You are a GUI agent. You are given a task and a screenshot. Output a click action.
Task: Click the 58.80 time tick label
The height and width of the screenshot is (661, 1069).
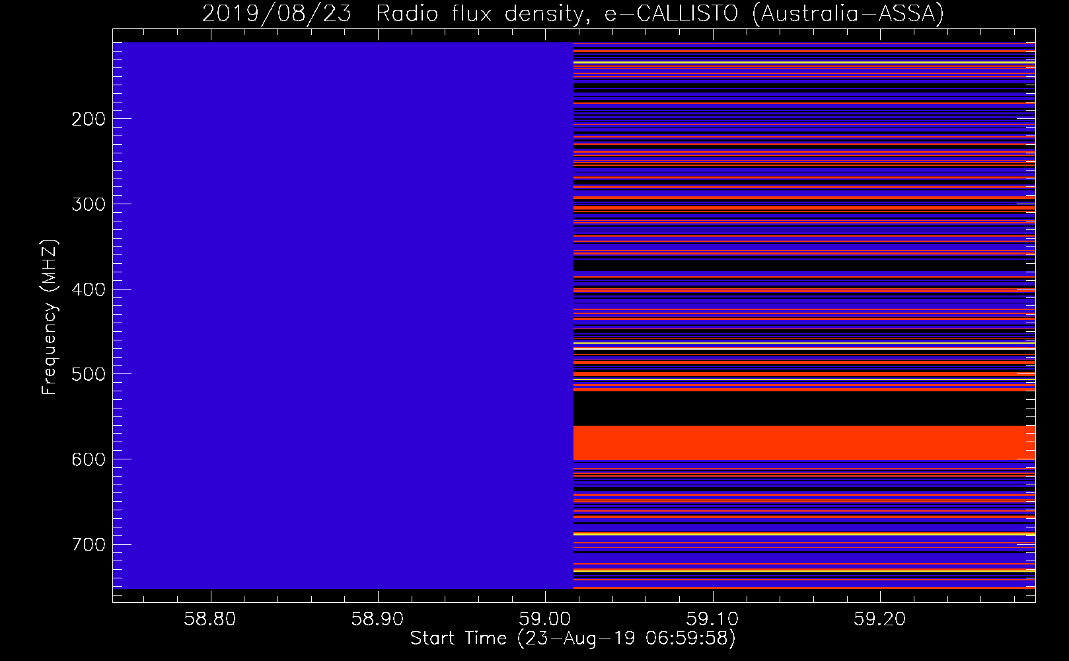(210, 619)
